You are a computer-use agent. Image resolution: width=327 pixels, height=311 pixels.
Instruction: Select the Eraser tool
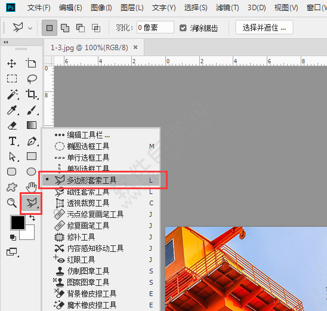click(12, 125)
